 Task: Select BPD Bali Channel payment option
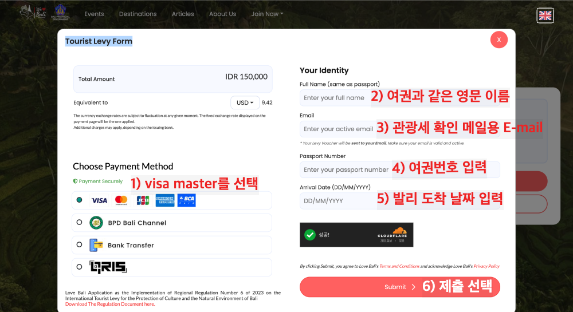point(79,222)
